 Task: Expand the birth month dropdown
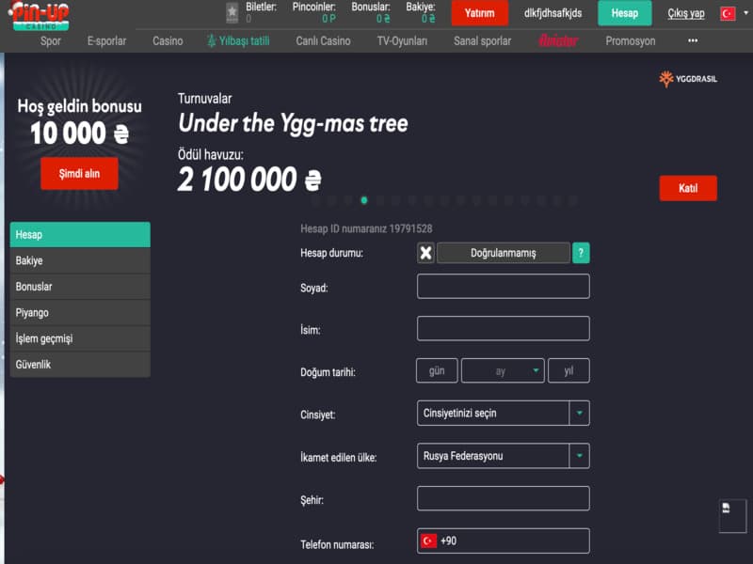coord(503,371)
